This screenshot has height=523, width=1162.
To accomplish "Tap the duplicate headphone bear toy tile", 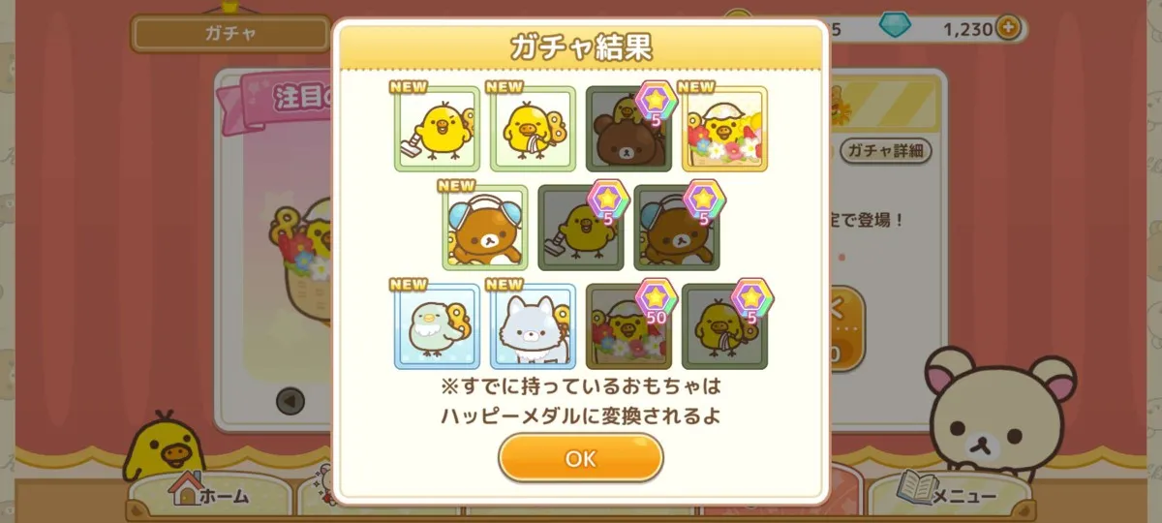I will tap(677, 228).
